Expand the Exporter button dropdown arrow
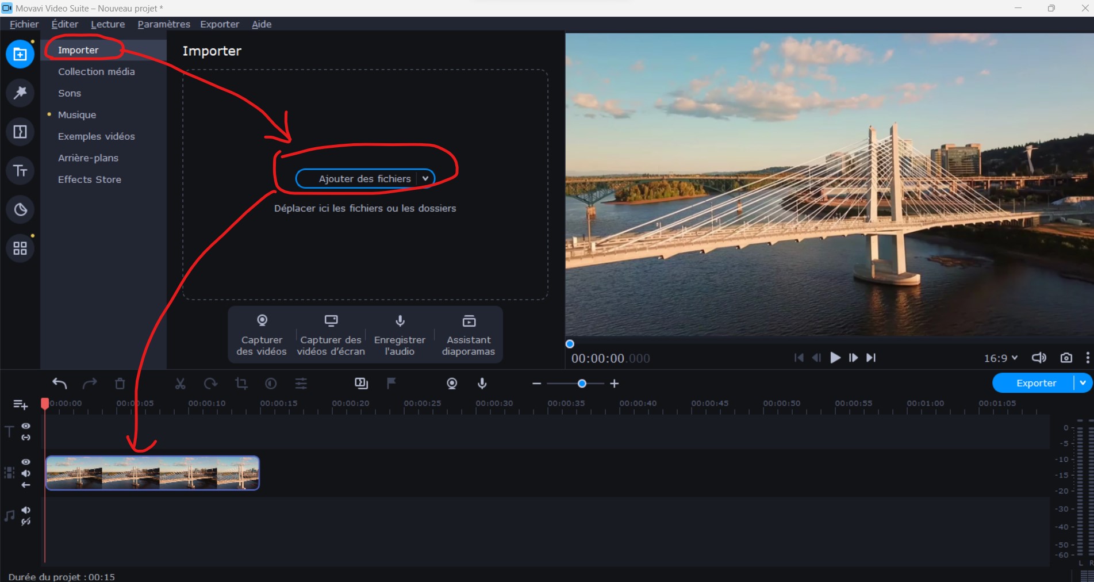This screenshot has width=1094, height=582. point(1083,383)
